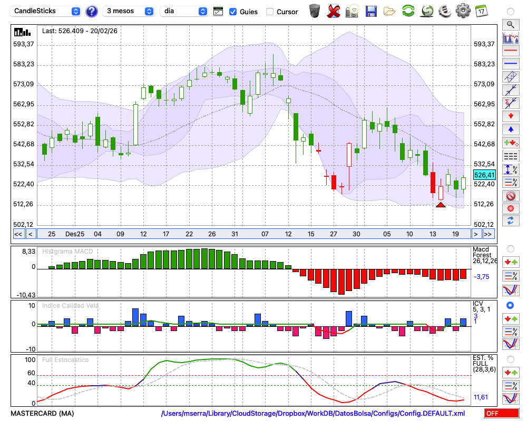Open the CandleSticks chart type dropdown

[46, 11]
